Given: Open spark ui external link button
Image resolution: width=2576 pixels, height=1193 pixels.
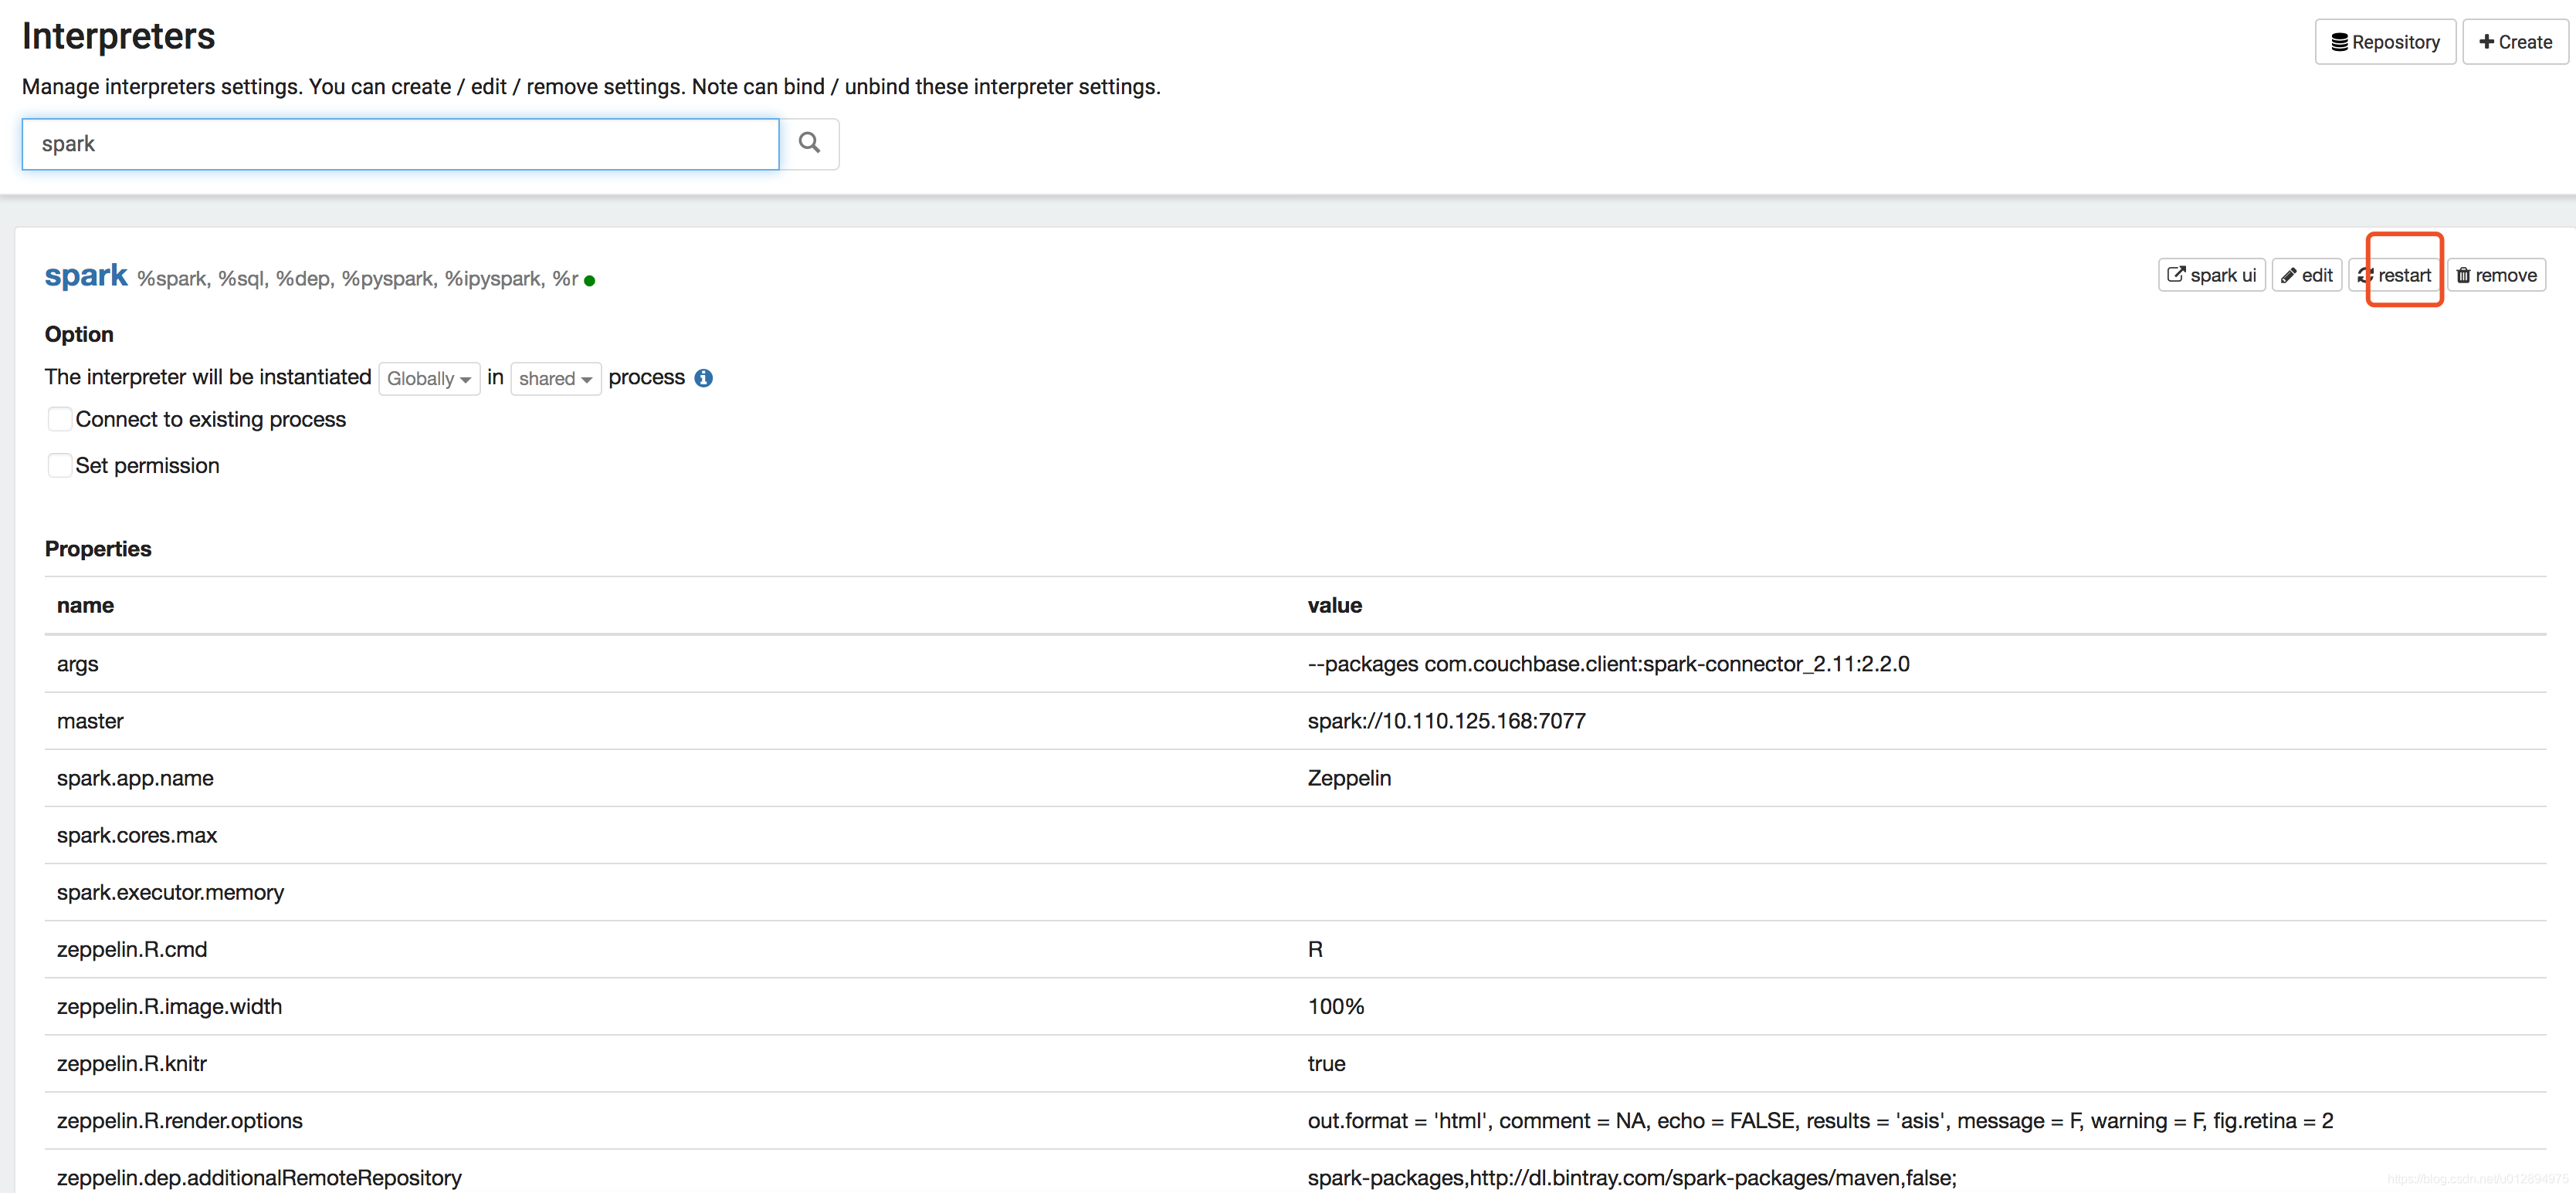Looking at the screenshot, I should (2211, 275).
